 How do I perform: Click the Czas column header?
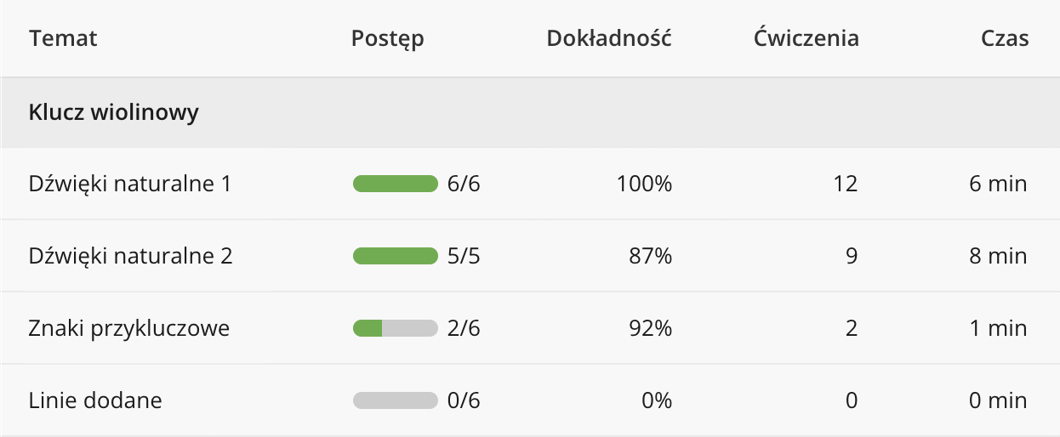click(x=1005, y=38)
